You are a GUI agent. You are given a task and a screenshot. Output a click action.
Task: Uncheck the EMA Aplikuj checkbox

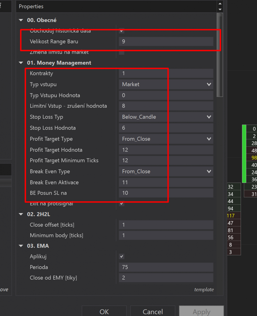pos(122,256)
